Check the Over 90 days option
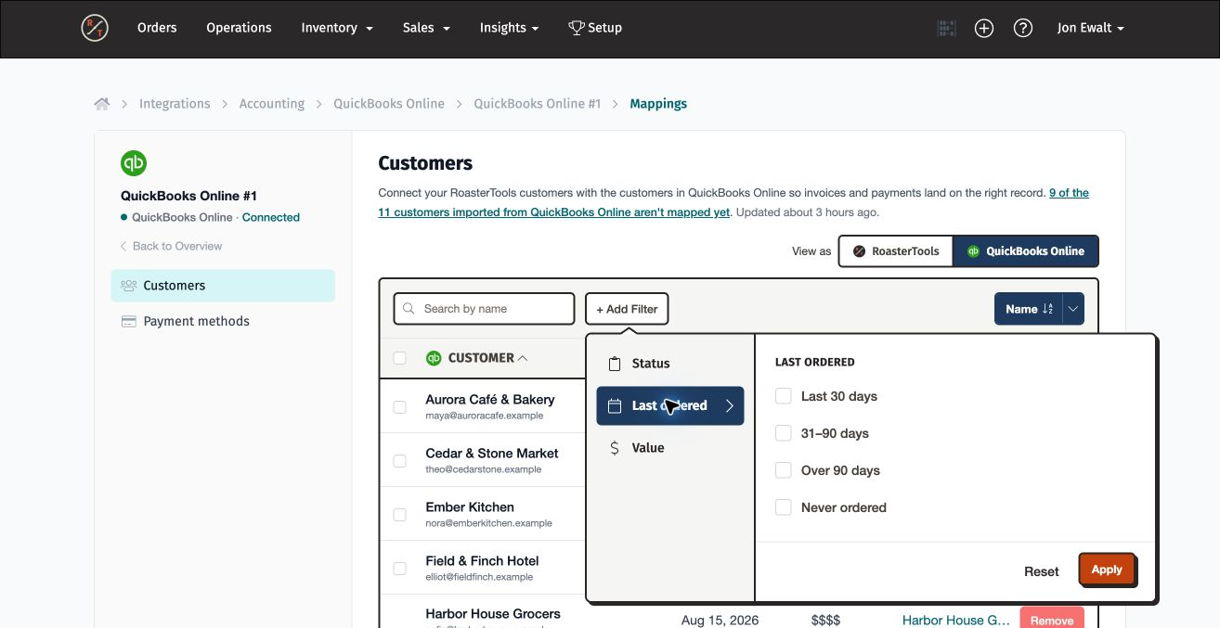The height and width of the screenshot is (628, 1220). pos(784,470)
